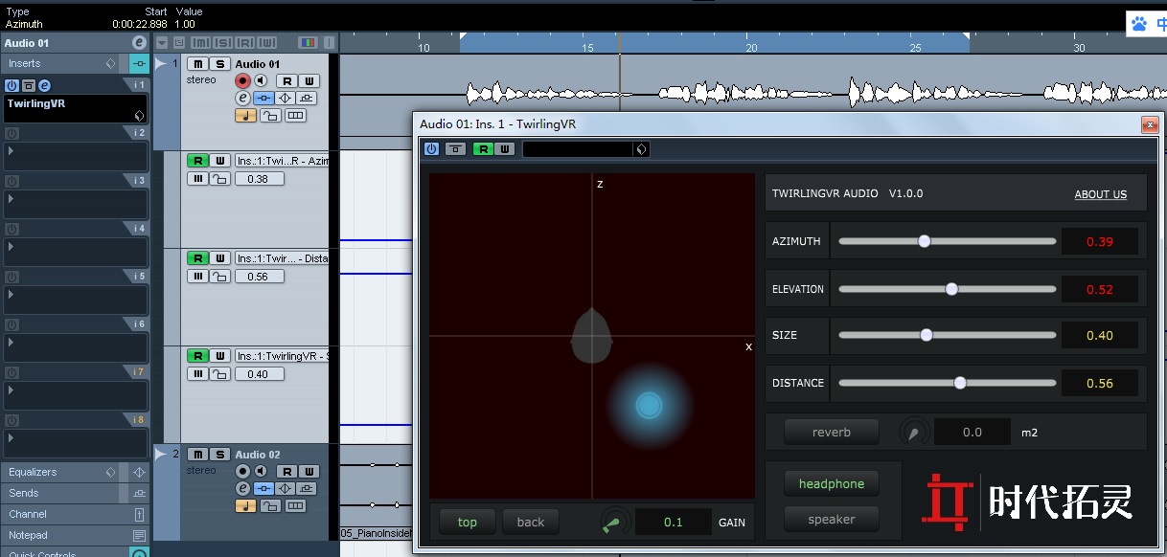Click the musical note timebase icon on Audio 01
Image resolution: width=1167 pixels, height=557 pixels.
(245, 116)
